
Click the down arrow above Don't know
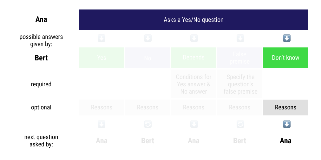pyautogui.click(x=286, y=38)
